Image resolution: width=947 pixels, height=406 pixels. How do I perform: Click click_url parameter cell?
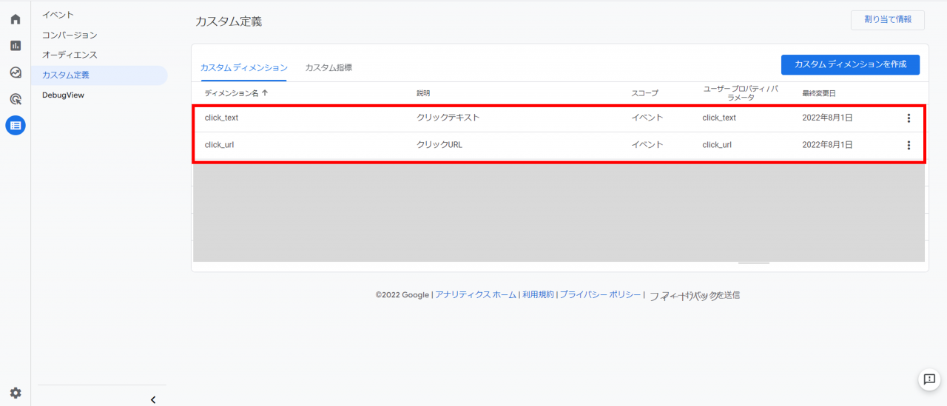click(x=717, y=145)
